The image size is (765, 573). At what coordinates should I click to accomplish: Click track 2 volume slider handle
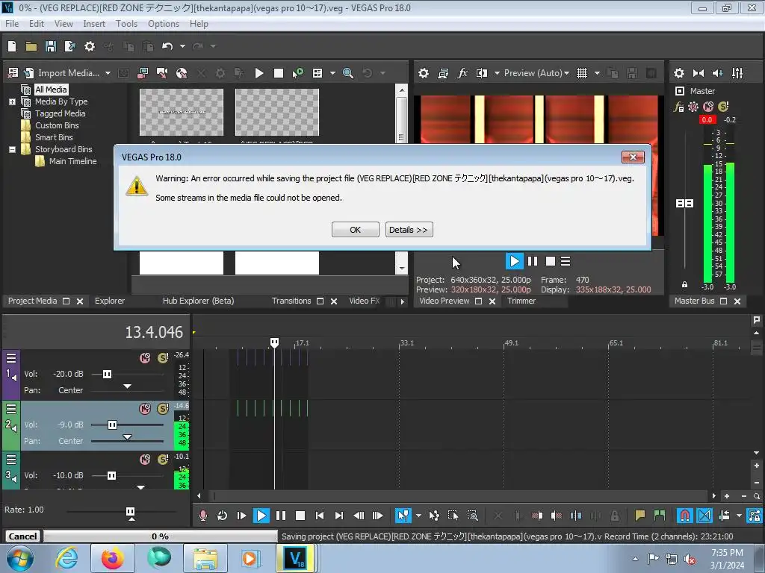click(112, 425)
